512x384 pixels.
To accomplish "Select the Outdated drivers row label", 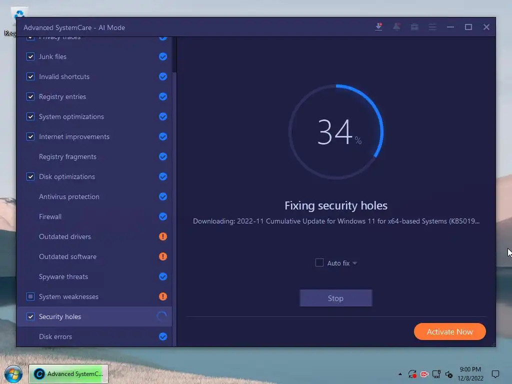I will pos(64,236).
